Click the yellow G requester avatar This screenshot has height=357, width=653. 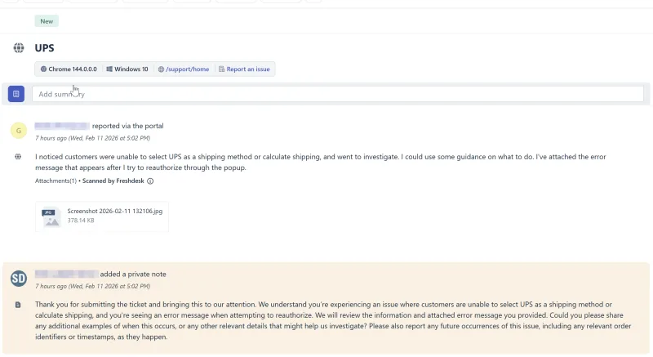tap(19, 131)
